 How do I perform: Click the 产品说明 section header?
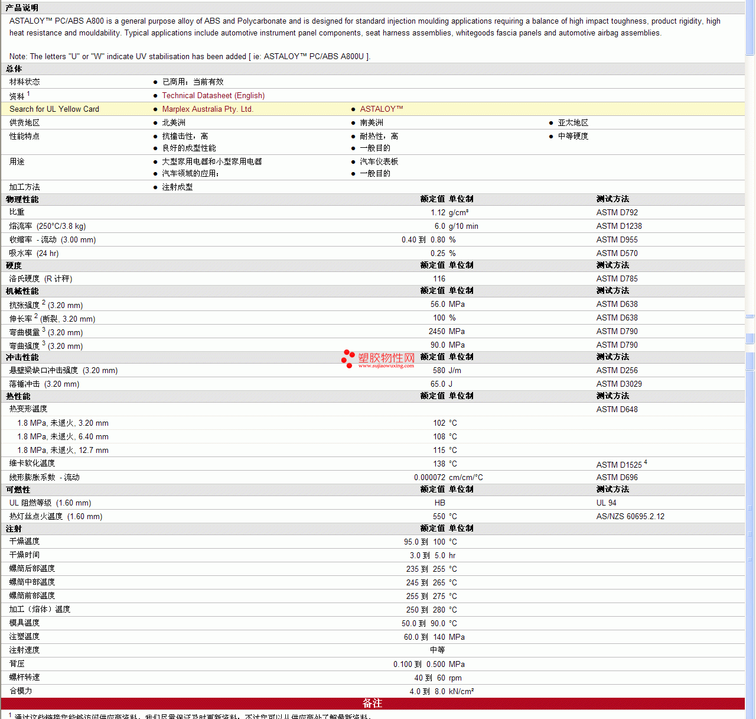[22, 8]
